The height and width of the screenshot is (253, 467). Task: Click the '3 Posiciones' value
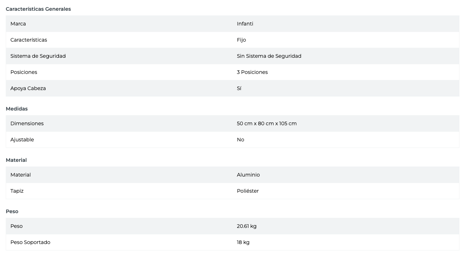(252, 72)
